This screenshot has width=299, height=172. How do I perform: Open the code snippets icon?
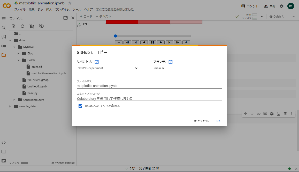pyautogui.click(x=4, y=143)
